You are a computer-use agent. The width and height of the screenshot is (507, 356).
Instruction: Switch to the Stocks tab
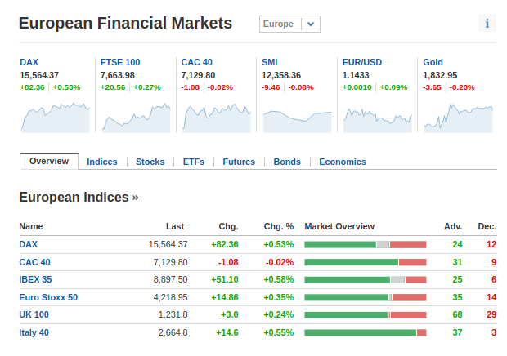coord(150,162)
